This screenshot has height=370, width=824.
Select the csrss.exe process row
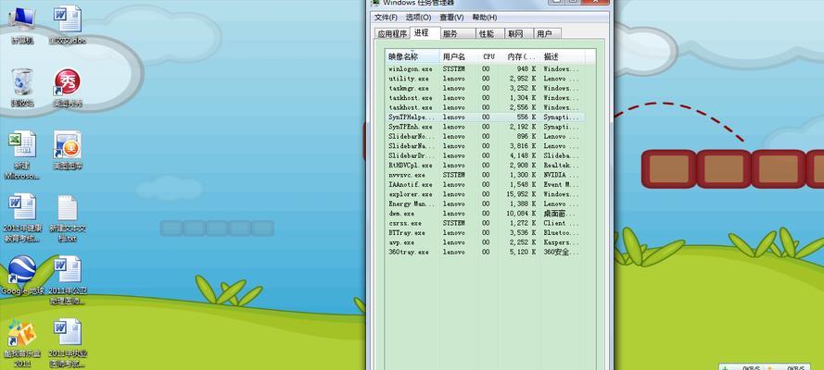[485, 223]
